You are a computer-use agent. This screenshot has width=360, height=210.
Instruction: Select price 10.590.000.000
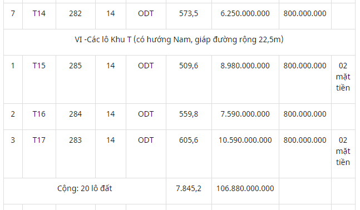pos(245,140)
